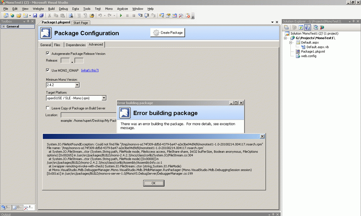Open the Debug menu
361x216 pixels.
[x=63, y=9]
